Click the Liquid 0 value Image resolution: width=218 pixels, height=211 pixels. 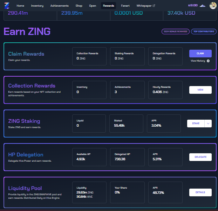pyautogui.click(x=78, y=126)
